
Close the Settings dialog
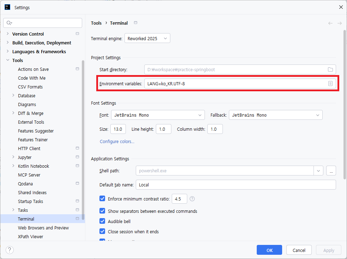coord(341,7)
